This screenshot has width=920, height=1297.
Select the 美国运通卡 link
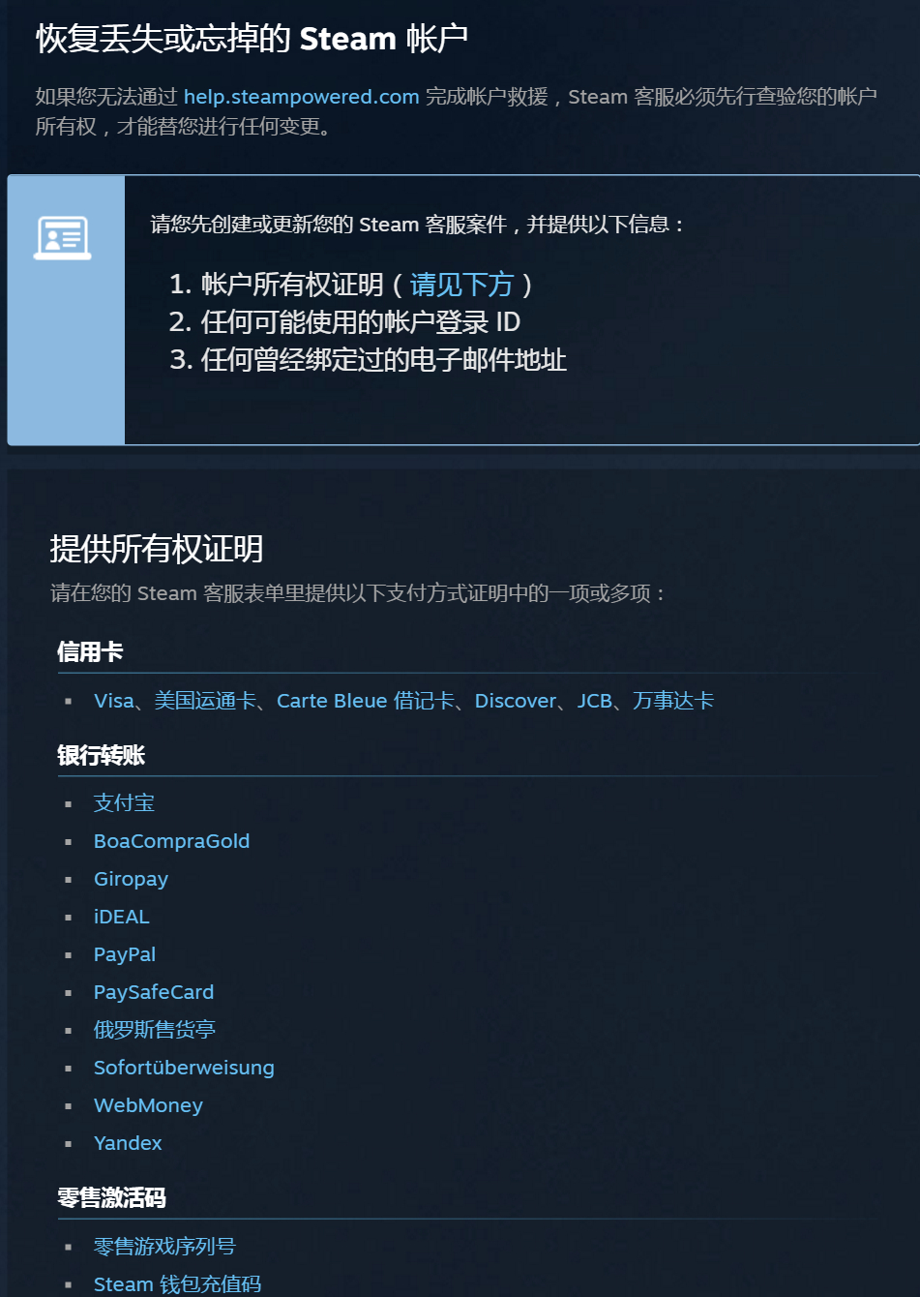(x=205, y=701)
